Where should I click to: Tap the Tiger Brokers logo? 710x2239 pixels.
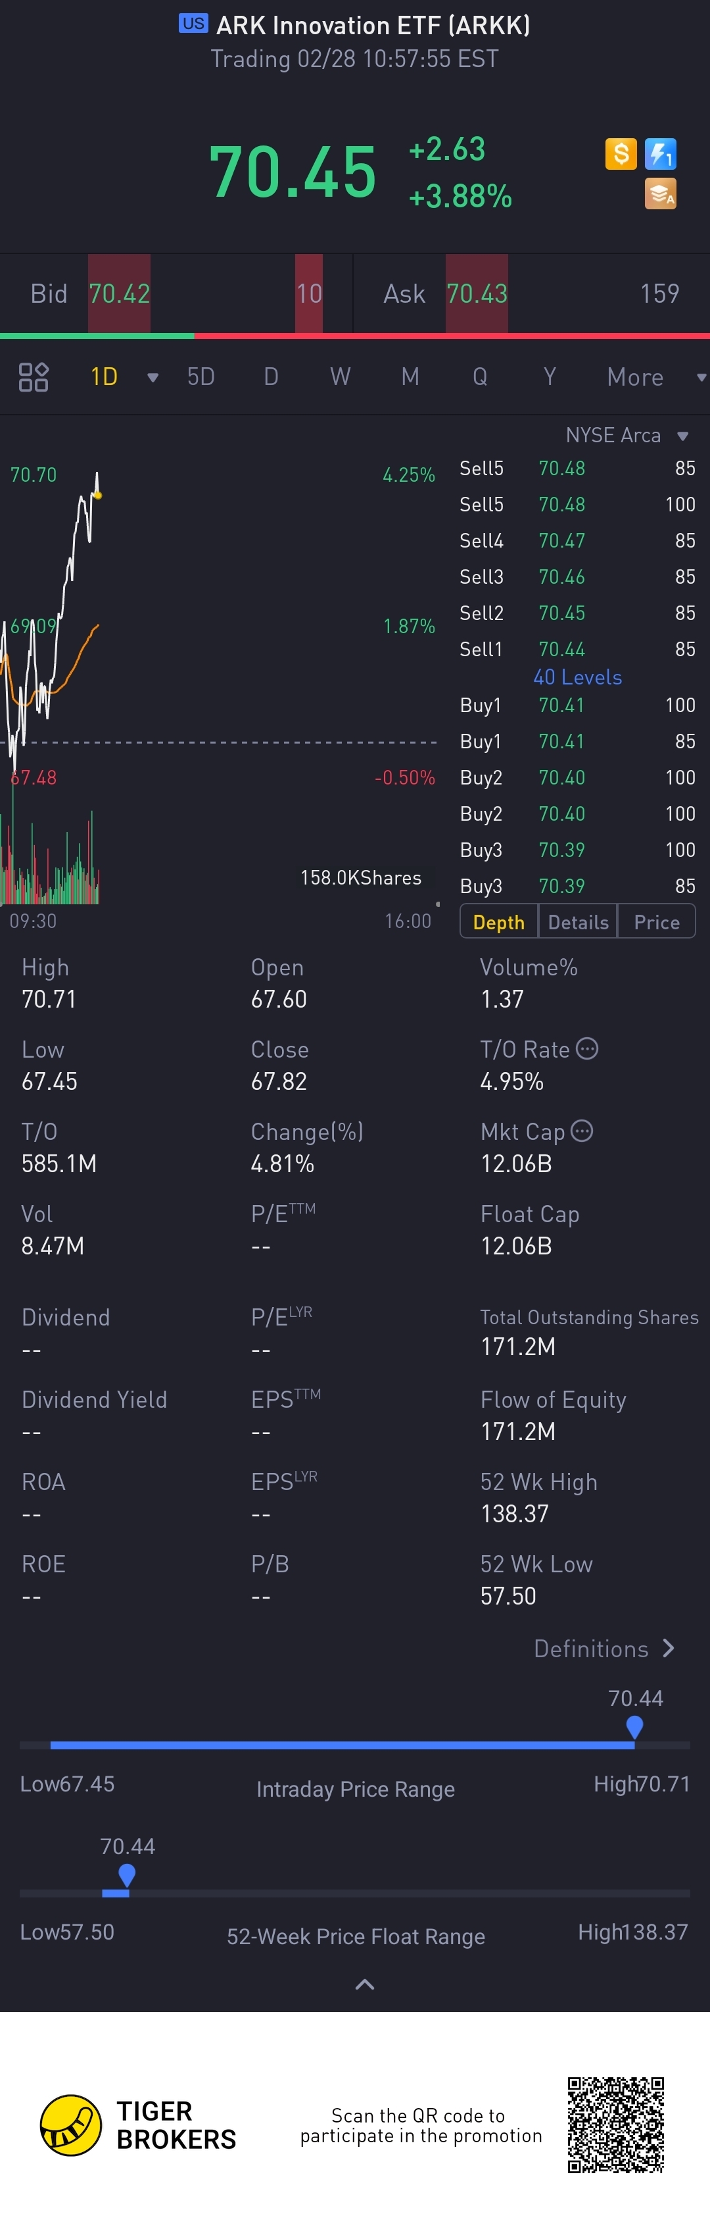pos(71,2125)
